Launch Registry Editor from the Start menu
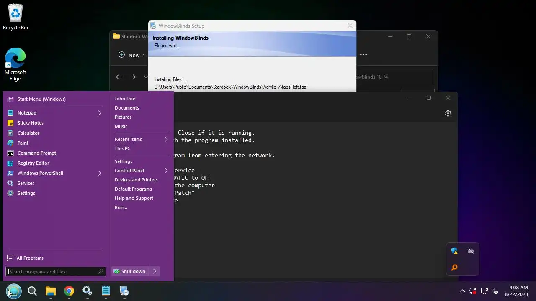The width and height of the screenshot is (536, 301). [54, 163]
